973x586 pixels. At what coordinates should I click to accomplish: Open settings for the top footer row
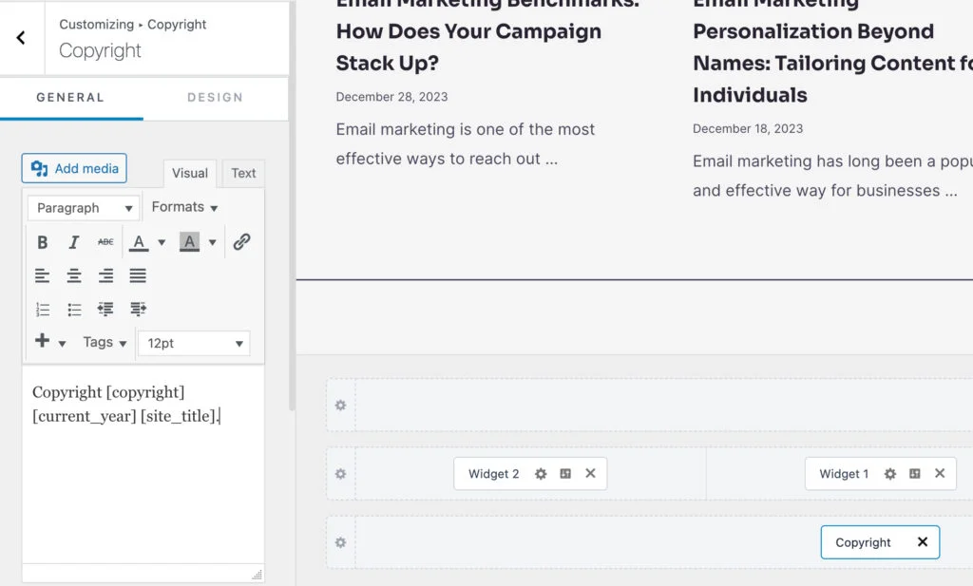[x=341, y=405]
